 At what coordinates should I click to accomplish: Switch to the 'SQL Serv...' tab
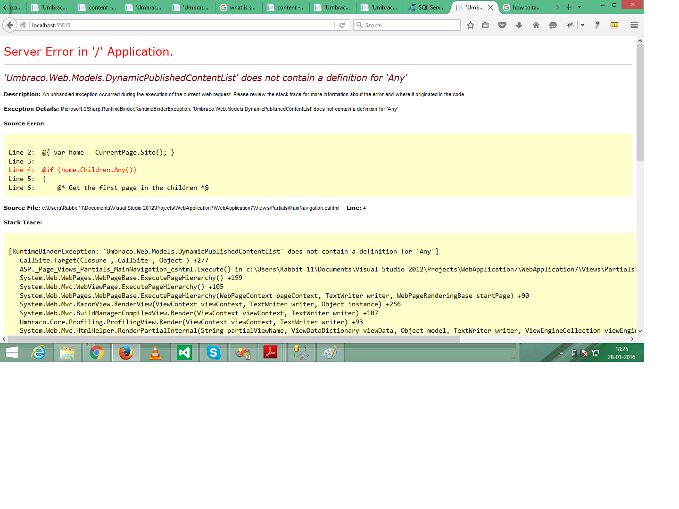click(427, 8)
